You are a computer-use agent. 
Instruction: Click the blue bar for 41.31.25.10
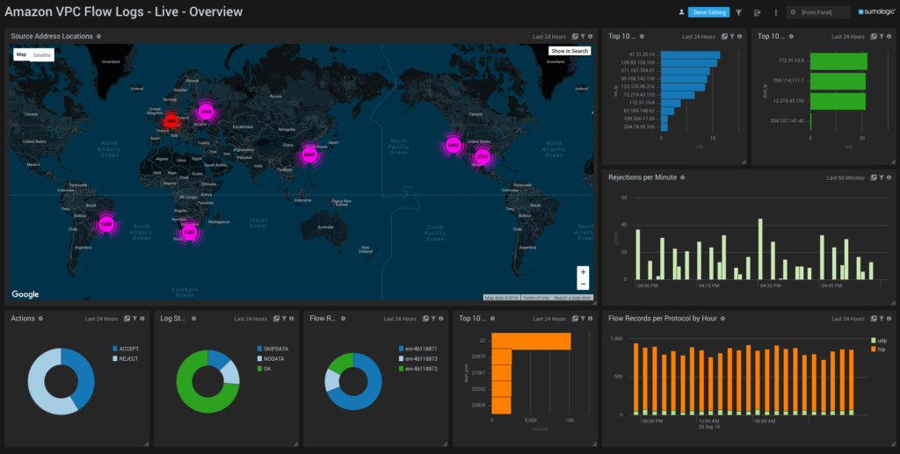click(691, 55)
